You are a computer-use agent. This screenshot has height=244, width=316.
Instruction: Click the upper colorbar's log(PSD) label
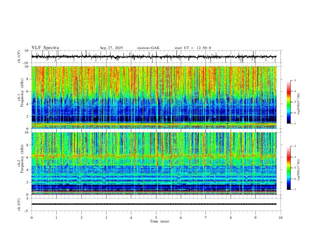point(298,104)
